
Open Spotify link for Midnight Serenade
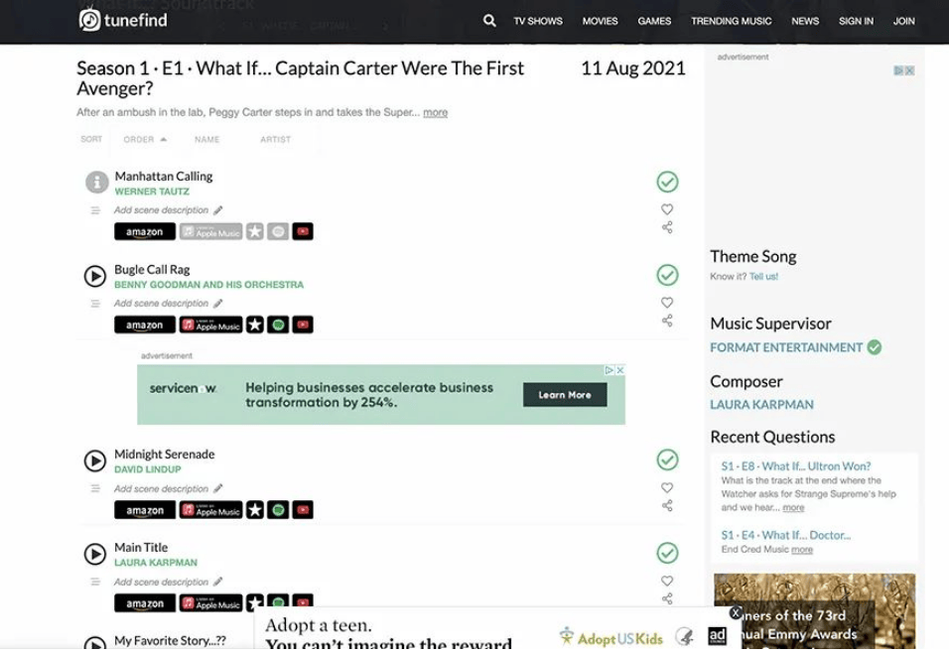279,510
